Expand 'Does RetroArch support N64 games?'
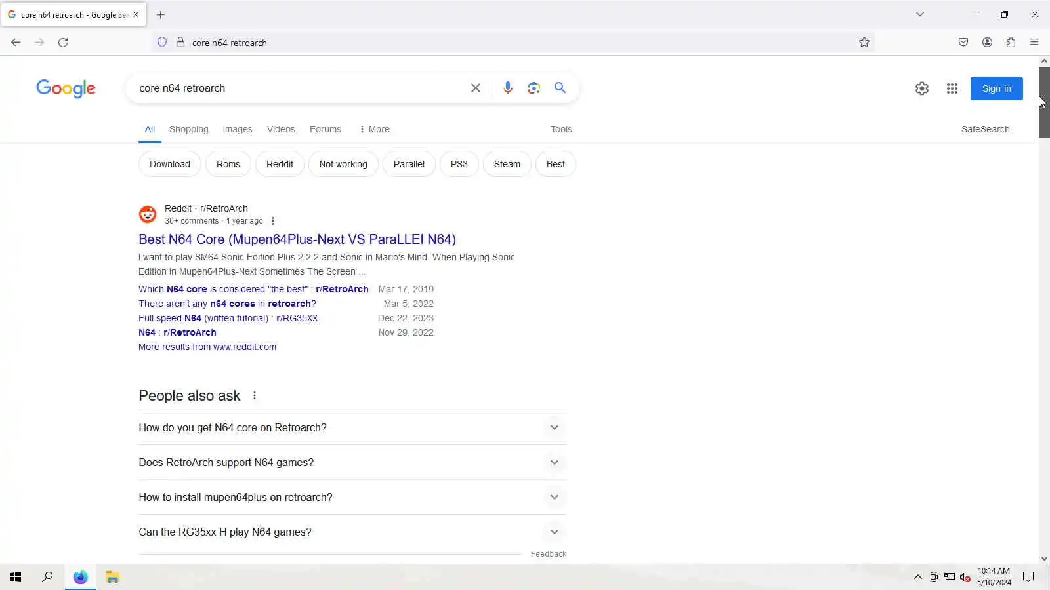The height and width of the screenshot is (590, 1050). [x=352, y=462]
